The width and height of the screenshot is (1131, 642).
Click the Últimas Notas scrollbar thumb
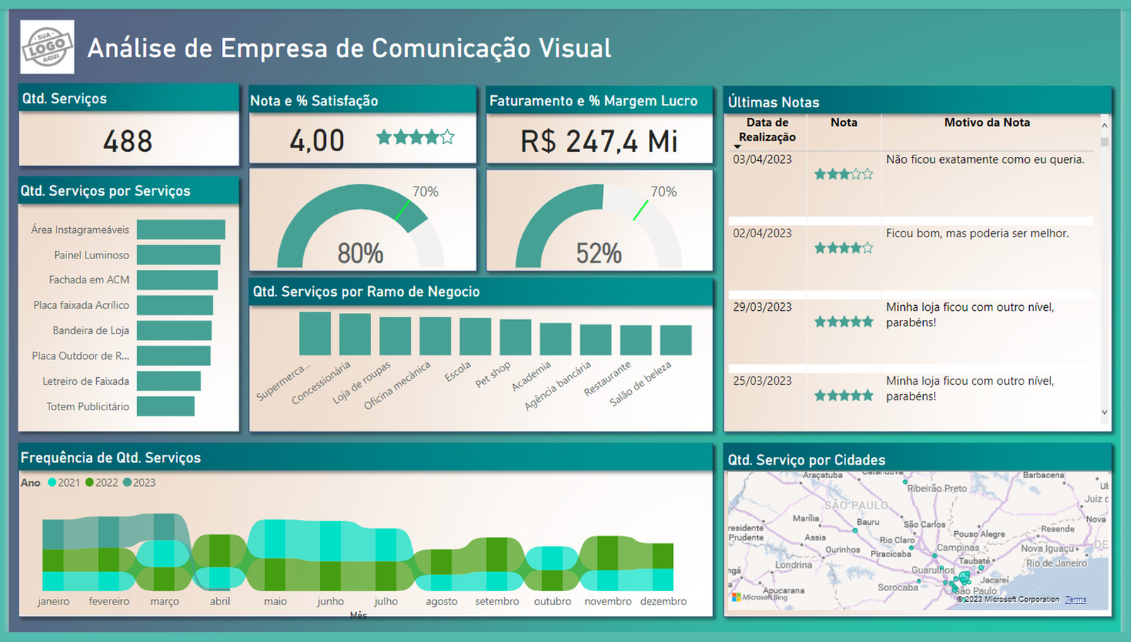coord(1103,141)
